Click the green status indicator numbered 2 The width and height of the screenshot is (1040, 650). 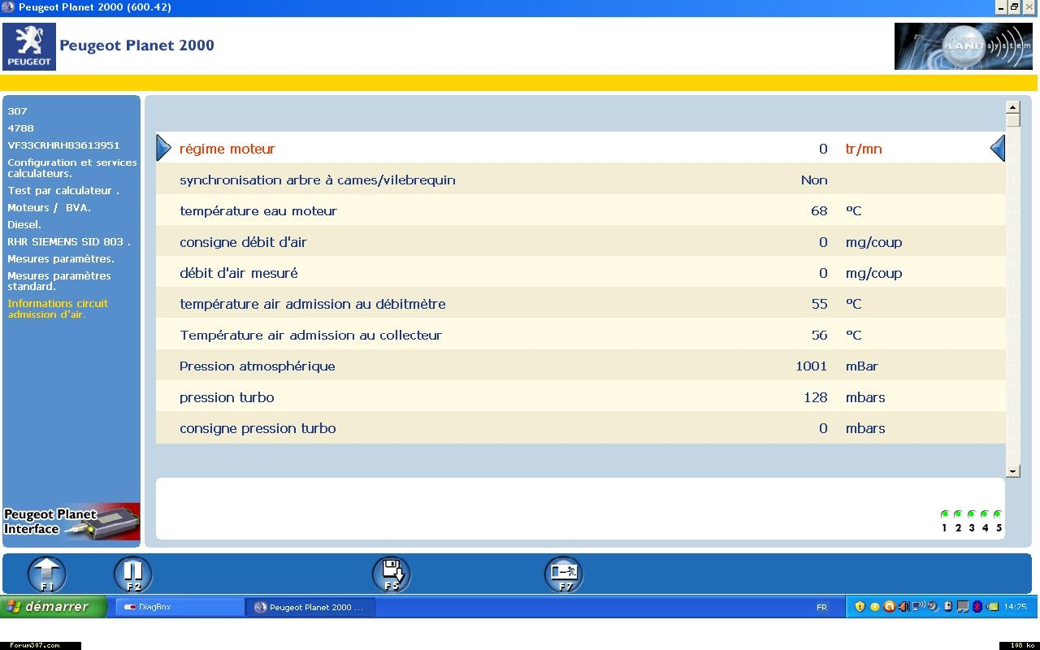coord(958,514)
